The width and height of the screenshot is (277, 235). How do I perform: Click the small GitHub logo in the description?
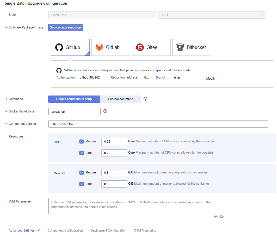pos(59,70)
